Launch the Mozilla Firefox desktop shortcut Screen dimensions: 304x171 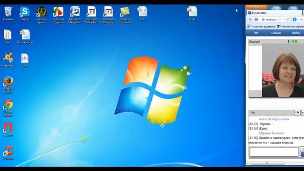8,85
